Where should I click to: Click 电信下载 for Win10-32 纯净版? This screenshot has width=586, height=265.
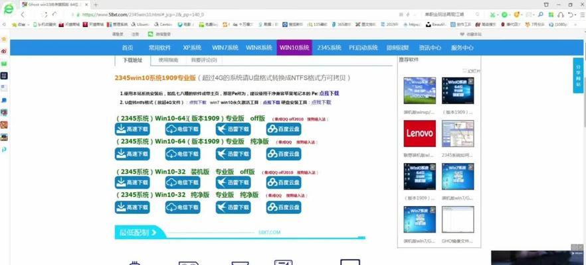[x=183, y=207]
